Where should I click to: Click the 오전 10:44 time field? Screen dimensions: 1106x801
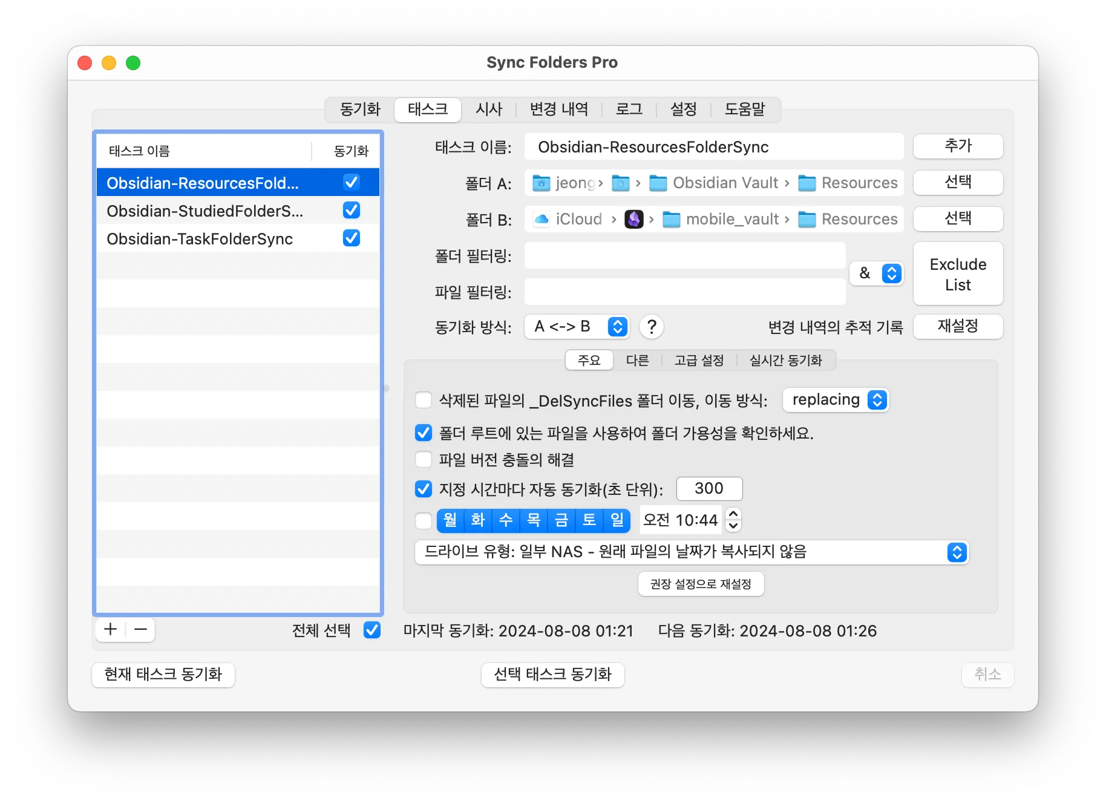pyautogui.click(x=681, y=520)
